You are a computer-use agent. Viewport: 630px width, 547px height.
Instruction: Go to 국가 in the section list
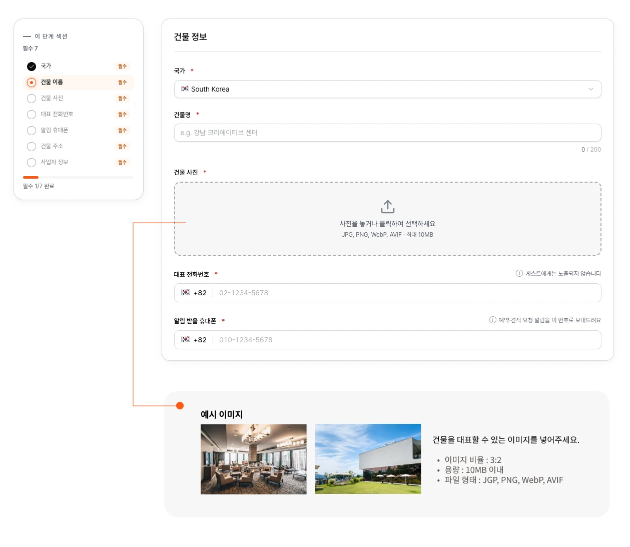(79, 66)
